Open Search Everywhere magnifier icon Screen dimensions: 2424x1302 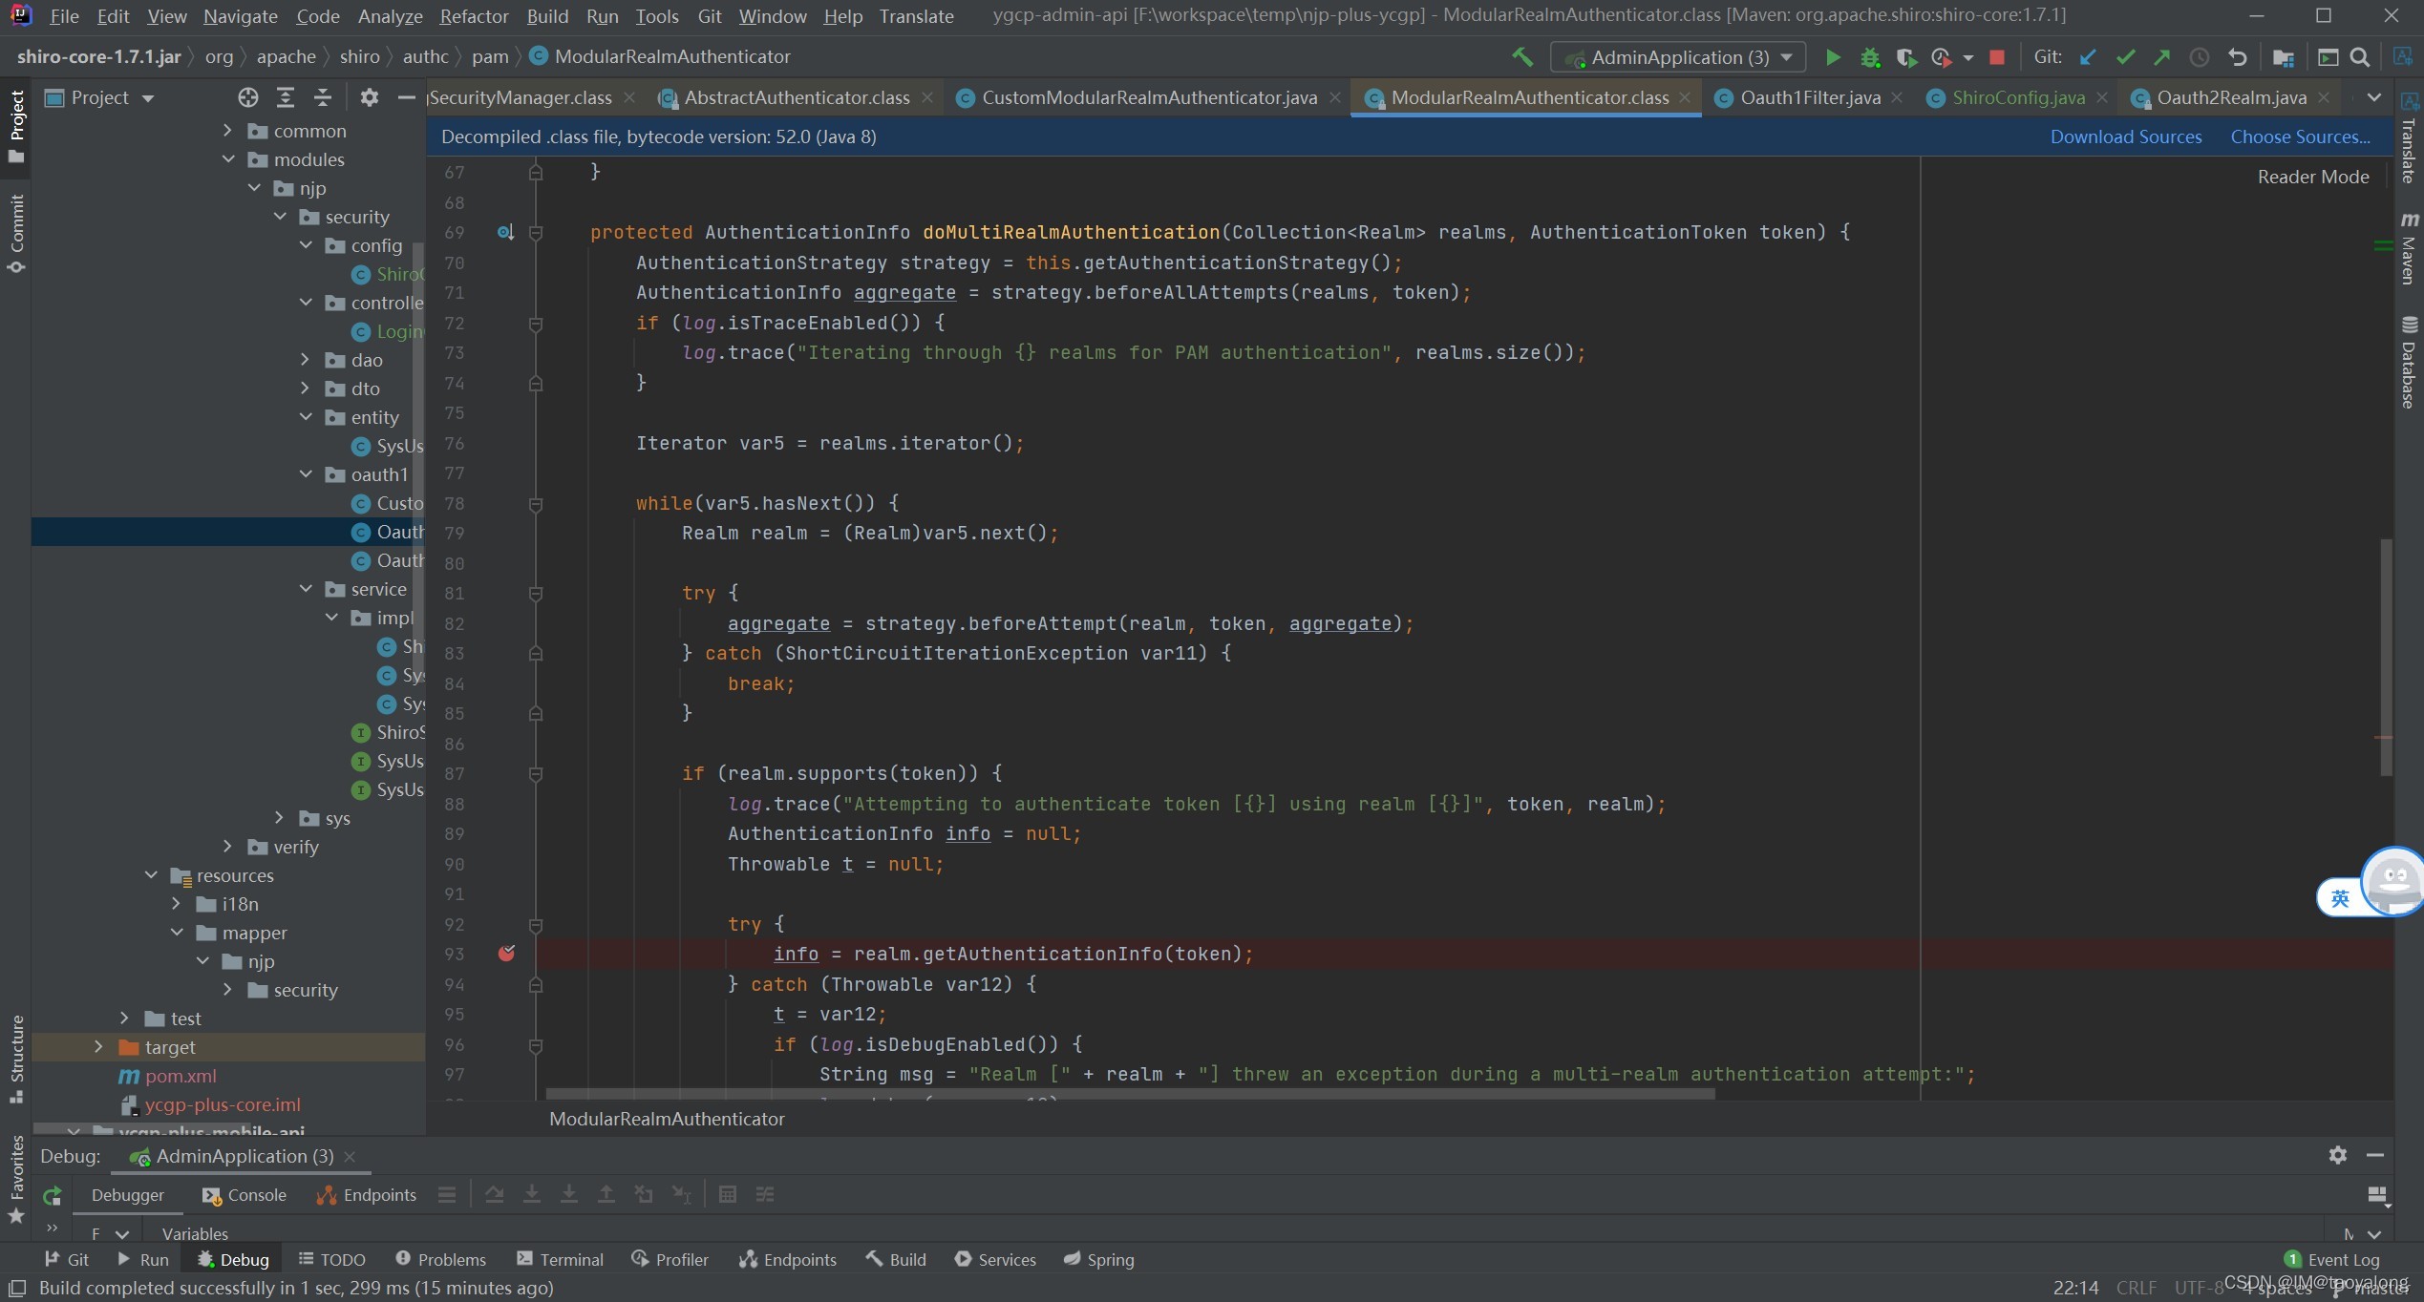[x=2359, y=57]
